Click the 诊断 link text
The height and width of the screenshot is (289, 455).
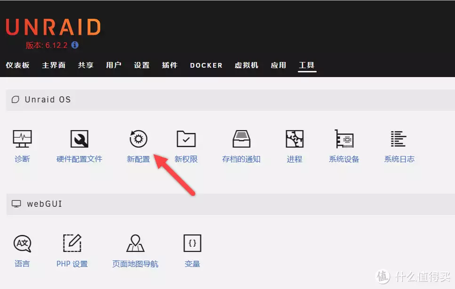22,159
